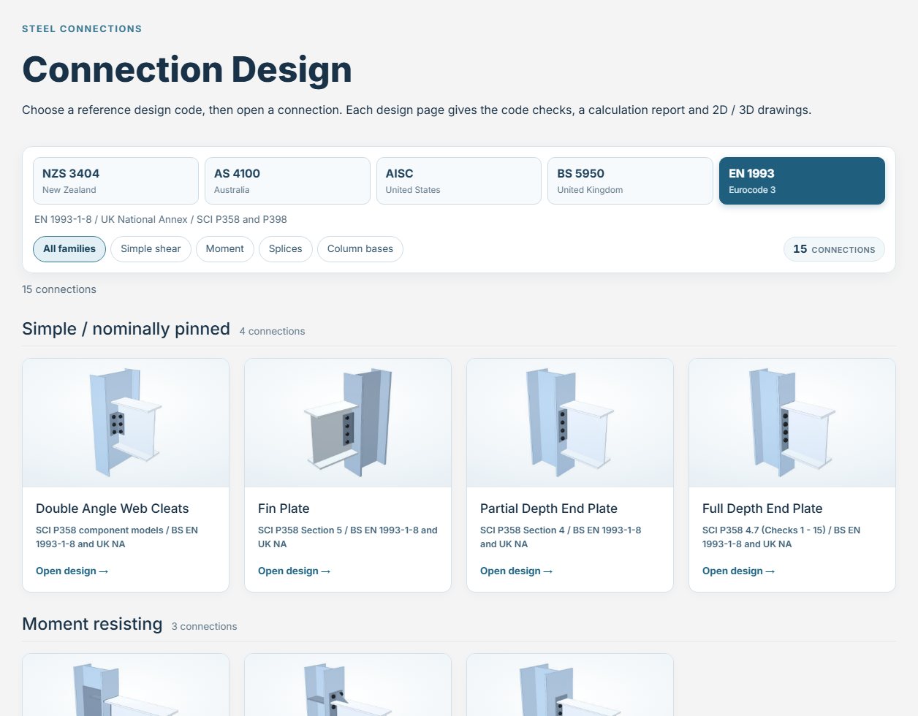Click the '4 connections' count next to Simple heading

272,331
